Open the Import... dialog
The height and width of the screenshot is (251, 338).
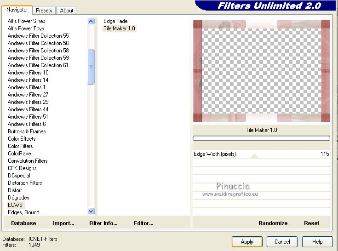(x=63, y=223)
